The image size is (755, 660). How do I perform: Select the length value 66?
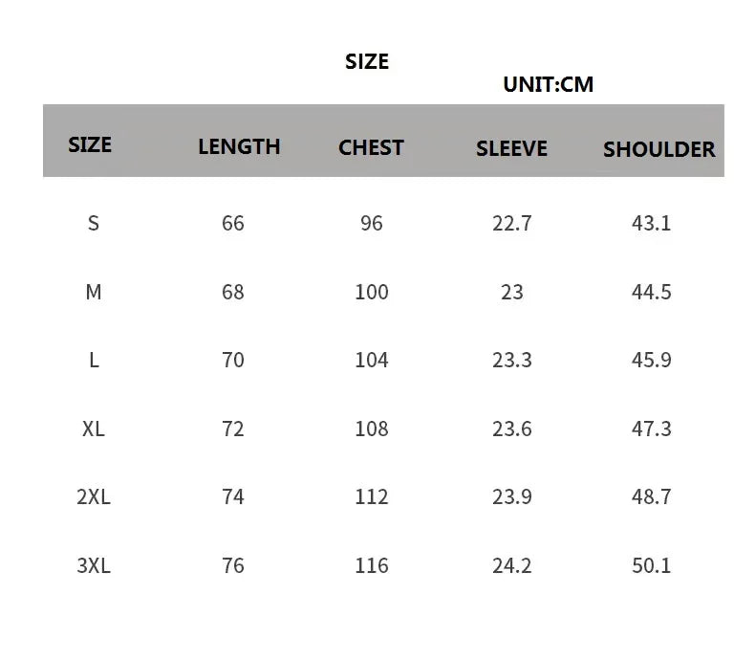tap(232, 223)
